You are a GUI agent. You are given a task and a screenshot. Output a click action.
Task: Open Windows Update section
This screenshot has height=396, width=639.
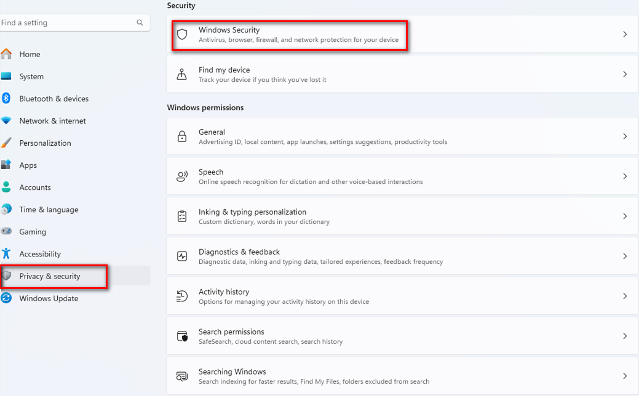click(x=75, y=298)
